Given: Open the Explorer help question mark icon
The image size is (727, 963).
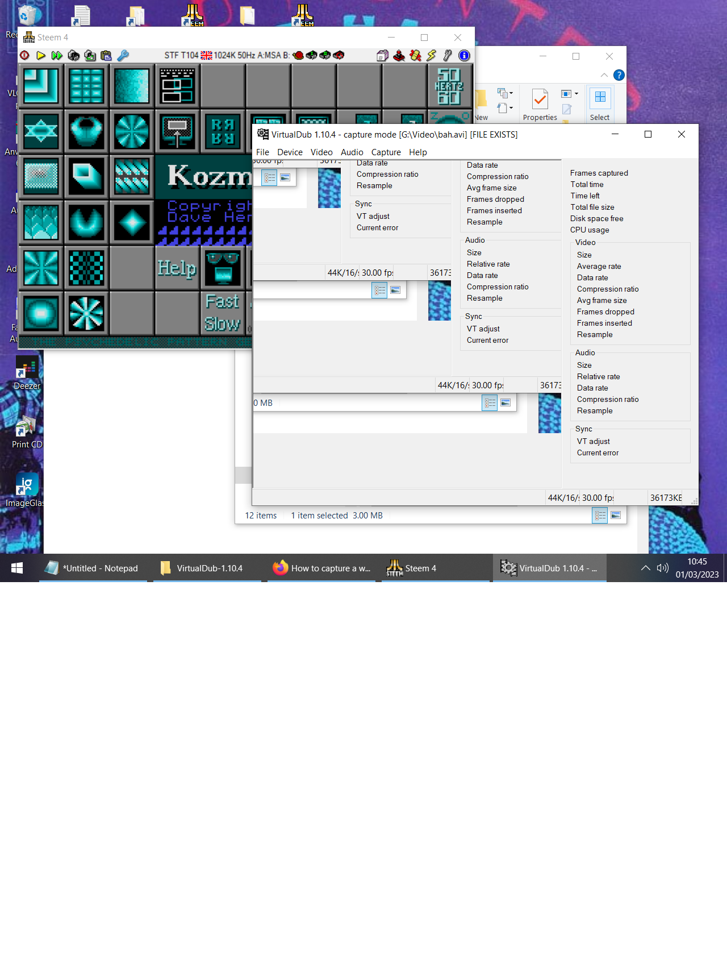Looking at the screenshot, I should pyautogui.click(x=619, y=75).
